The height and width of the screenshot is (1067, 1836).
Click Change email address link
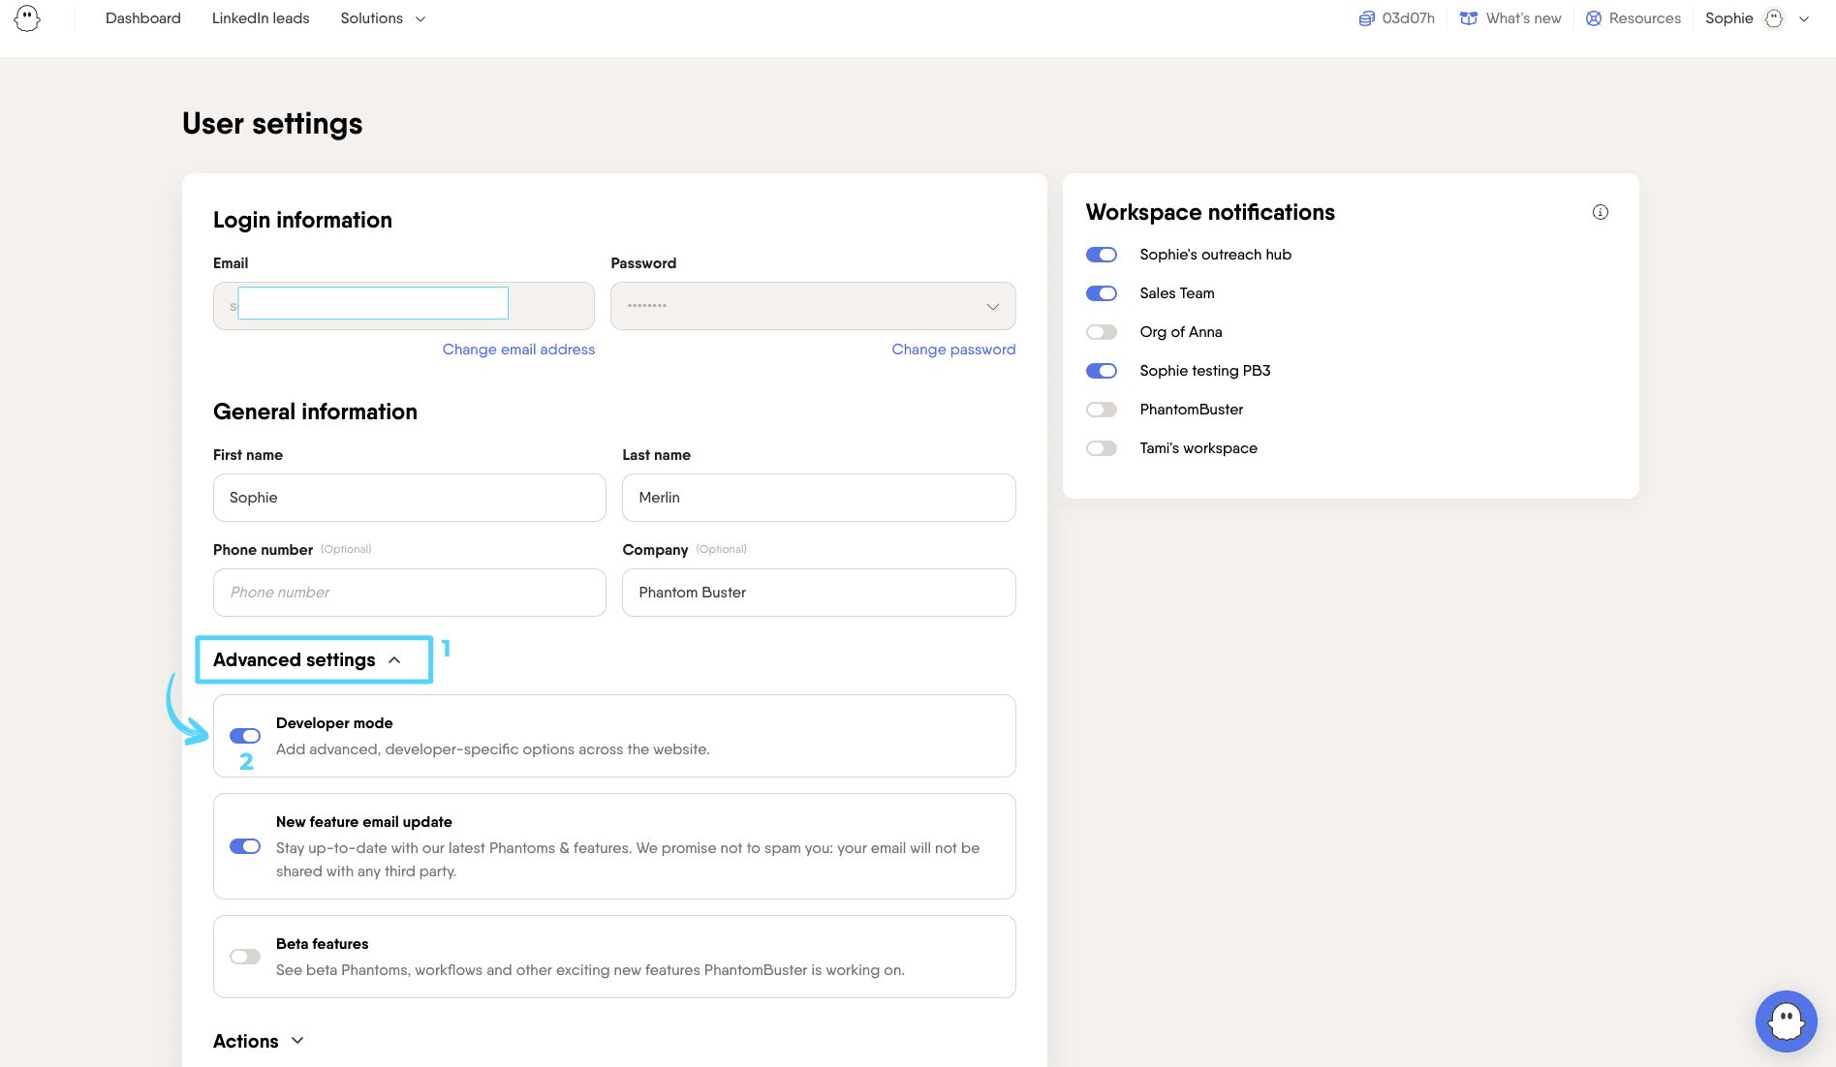[x=518, y=350]
